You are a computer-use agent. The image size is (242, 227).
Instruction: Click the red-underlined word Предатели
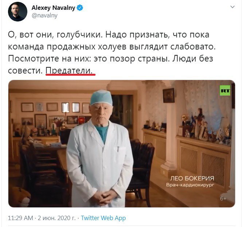(69, 71)
